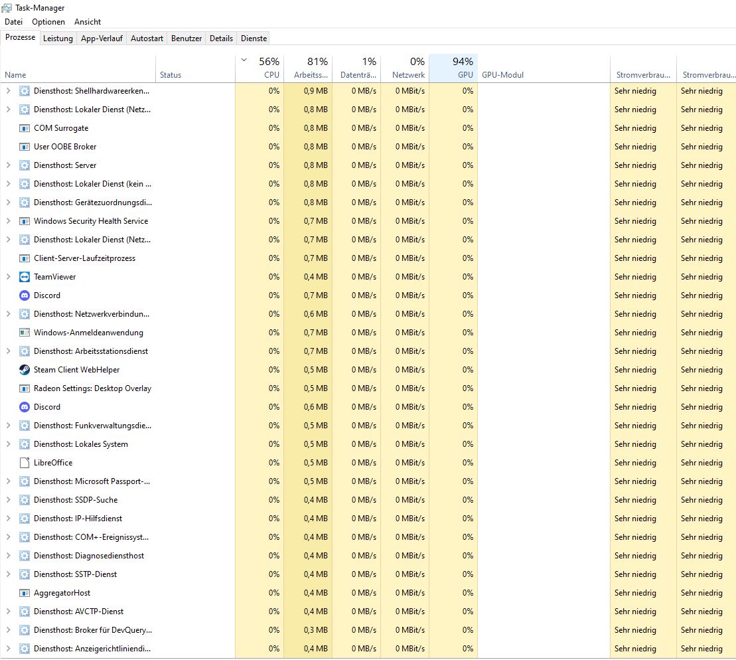
Task: Sort processes by Arbeitsspeicher column
Action: point(308,68)
